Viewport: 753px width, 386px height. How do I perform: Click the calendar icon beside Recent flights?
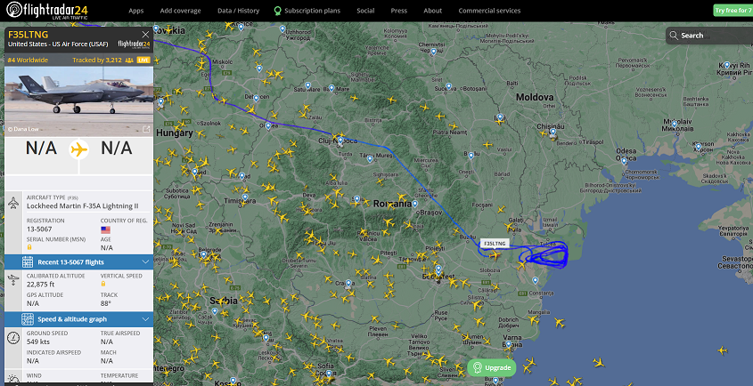click(28, 261)
